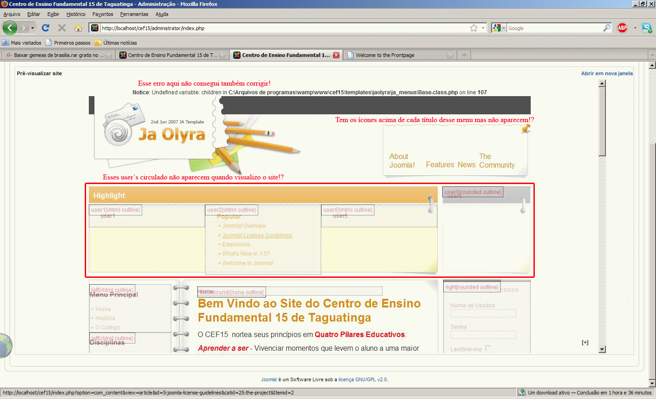Open the Adblock Plus ABP icon
Viewport: 656px width, 399px height.
[622, 28]
